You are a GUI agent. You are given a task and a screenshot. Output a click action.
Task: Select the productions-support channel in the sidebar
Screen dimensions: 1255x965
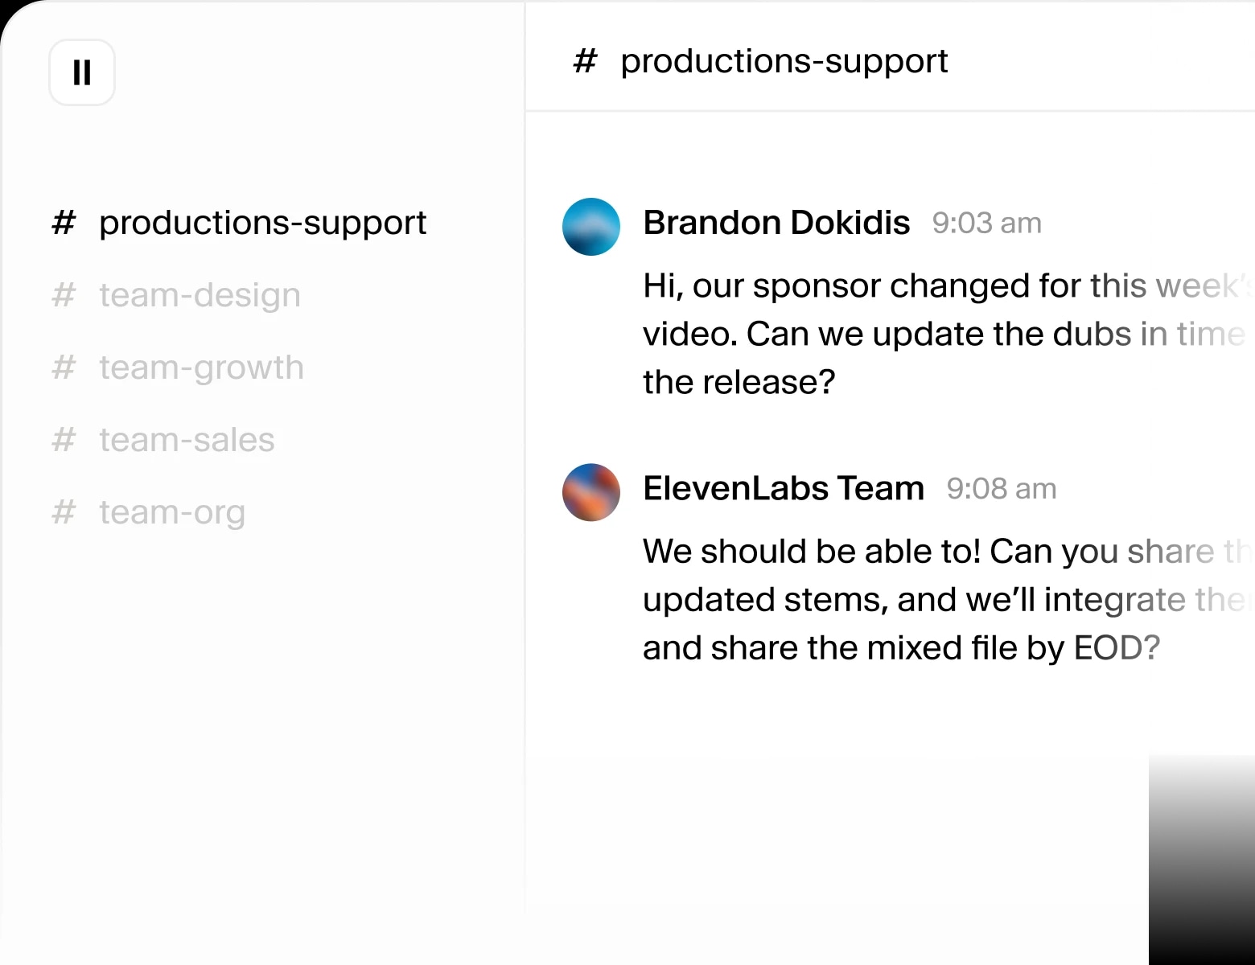(262, 224)
